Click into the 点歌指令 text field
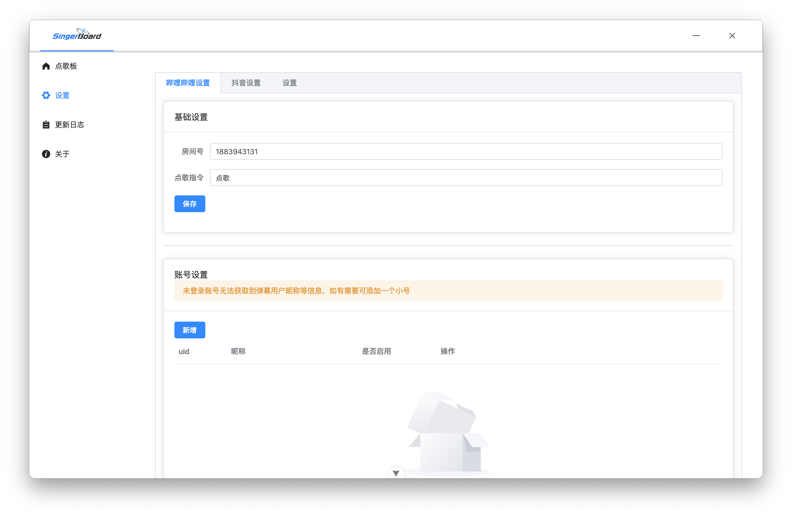The height and width of the screenshot is (517, 792). point(466,178)
